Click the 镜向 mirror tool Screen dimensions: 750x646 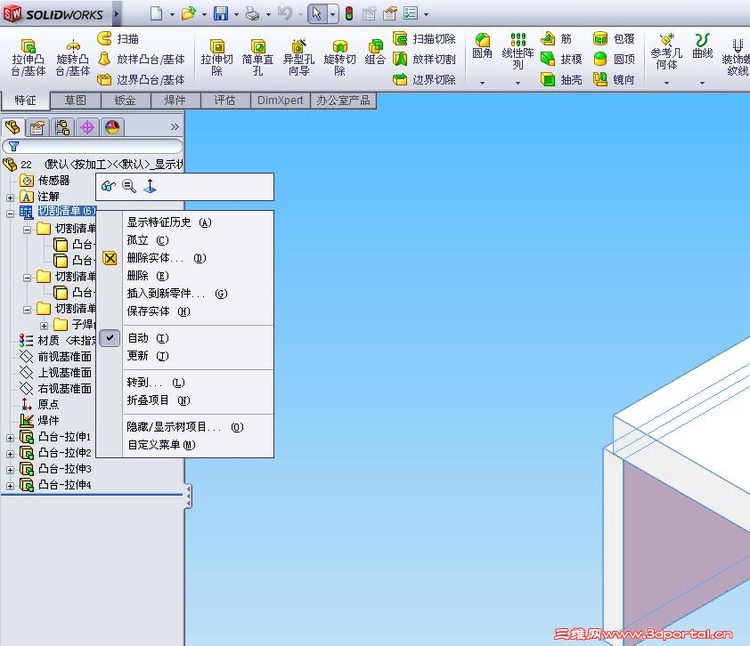[614, 79]
